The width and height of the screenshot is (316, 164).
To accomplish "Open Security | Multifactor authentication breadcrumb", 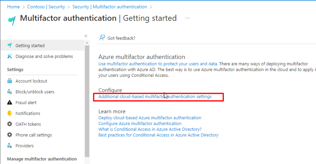I will (x=110, y=7).
